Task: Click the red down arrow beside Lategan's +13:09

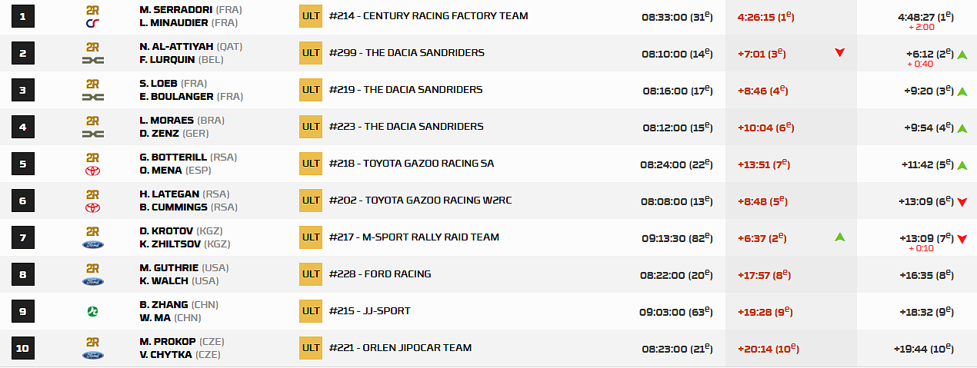Action: tap(962, 202)
